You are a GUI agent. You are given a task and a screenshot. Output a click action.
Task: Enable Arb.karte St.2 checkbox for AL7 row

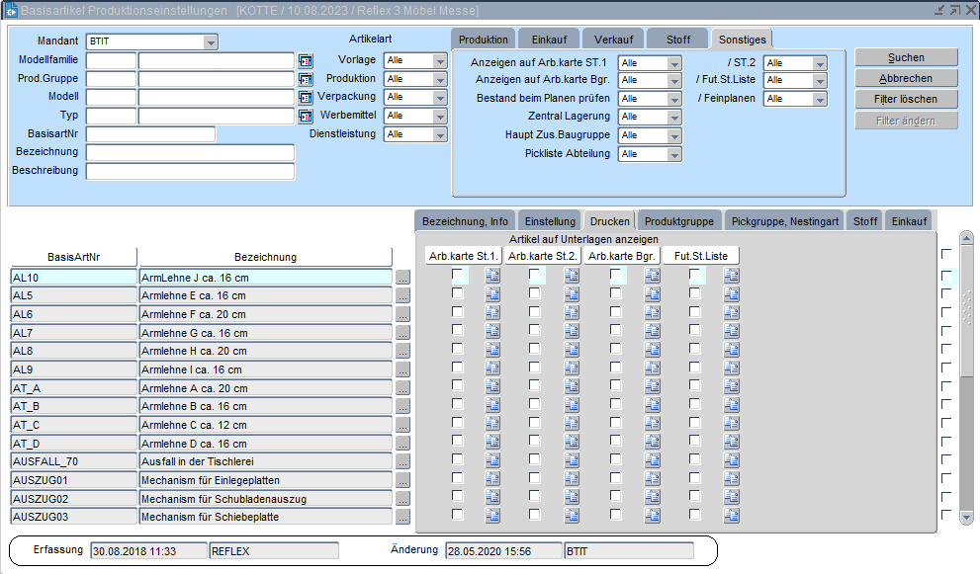point(535,332)
